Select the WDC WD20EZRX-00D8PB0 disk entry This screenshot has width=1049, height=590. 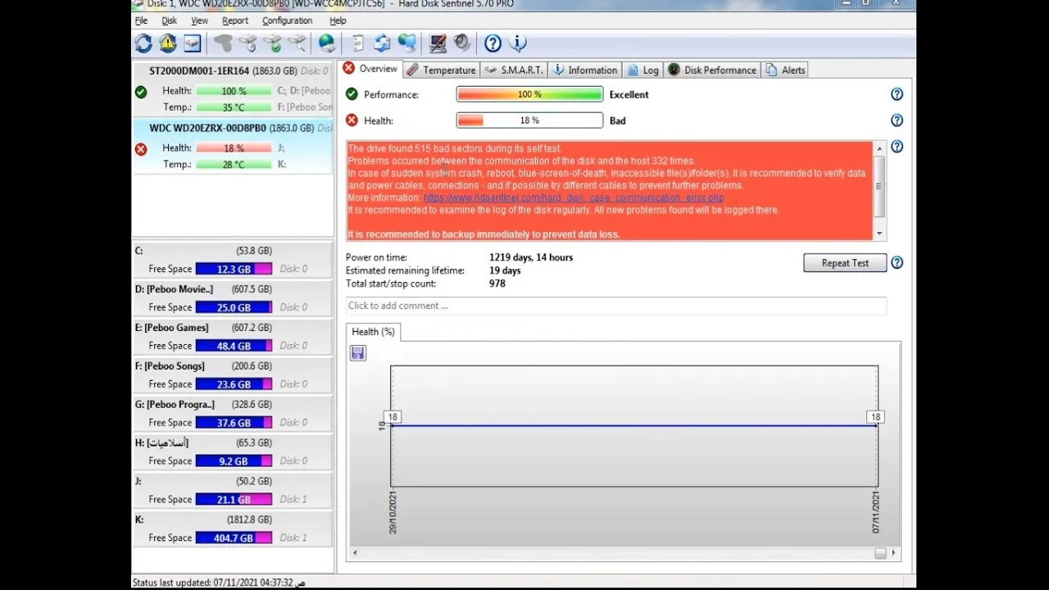pyautogui.click(x=233, y=146)
